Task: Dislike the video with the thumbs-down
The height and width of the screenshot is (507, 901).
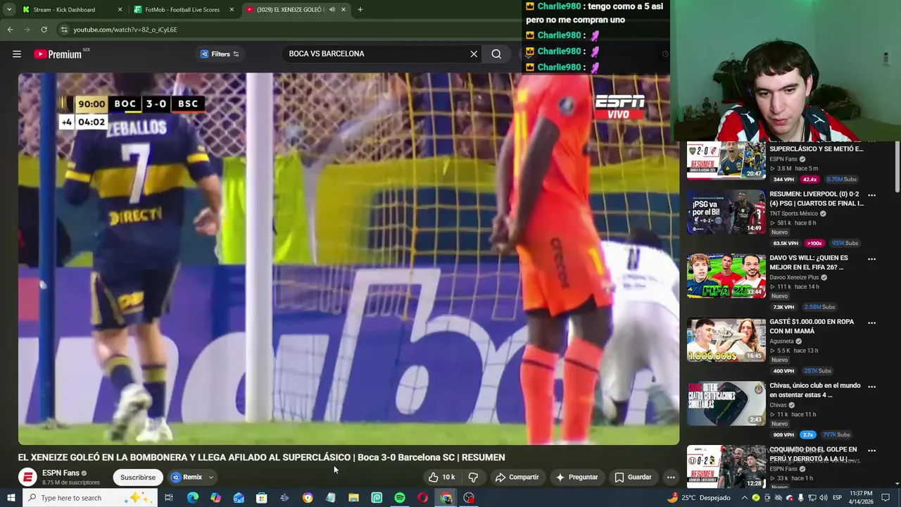Action: [x=473, y=477]
